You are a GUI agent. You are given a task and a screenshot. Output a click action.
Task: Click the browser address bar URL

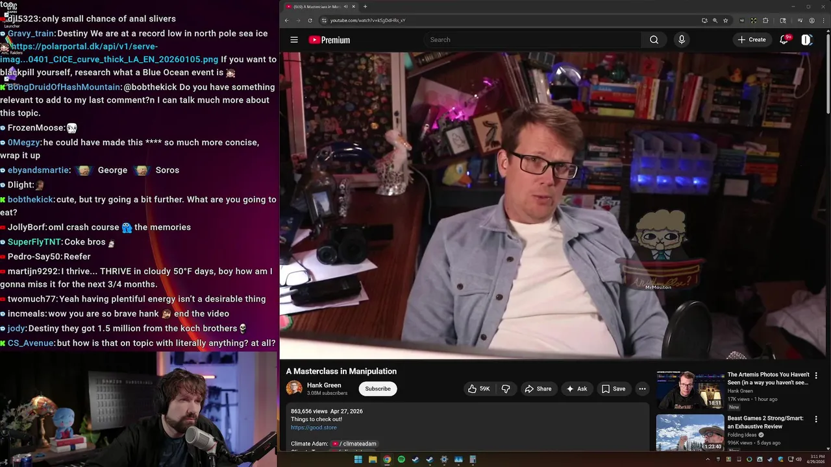367,20
